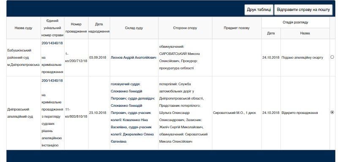Screen dimensions: 338x162
Task: Click 'Відкрито провадження' stage name
Action: click(300, 113)
